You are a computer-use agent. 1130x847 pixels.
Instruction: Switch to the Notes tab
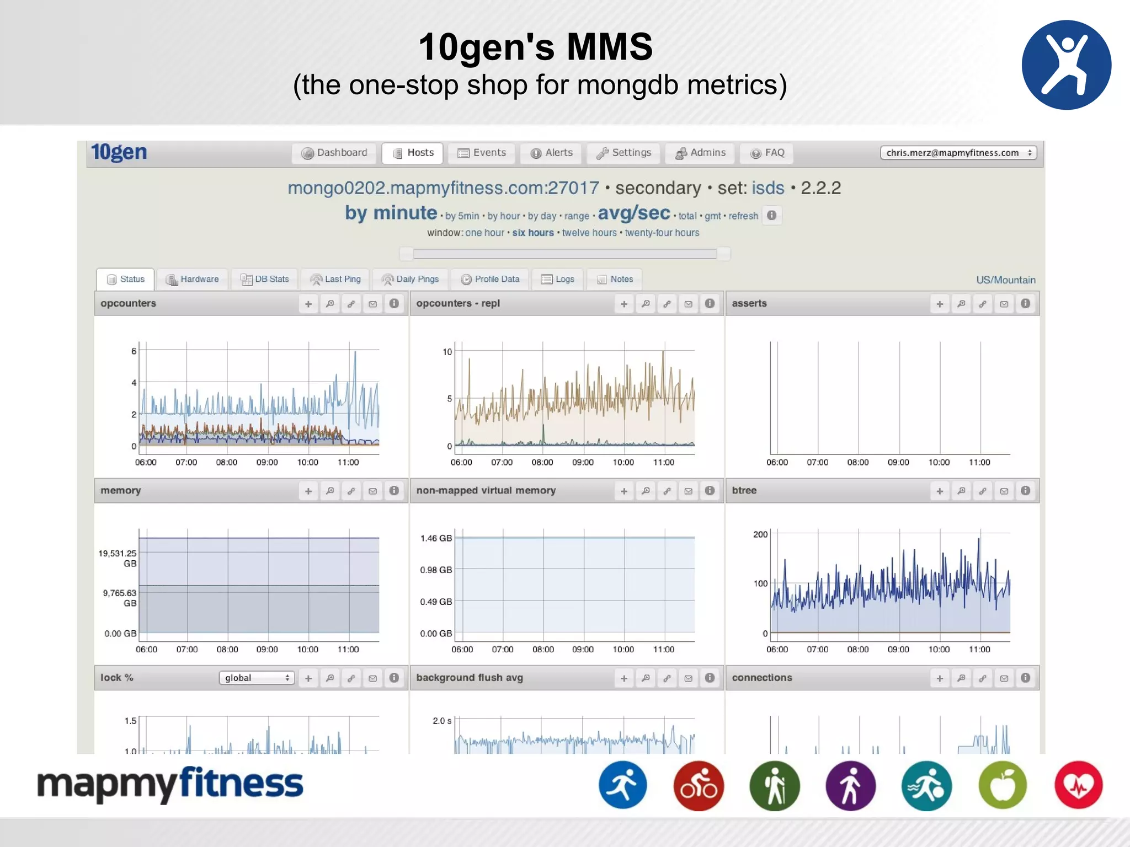[615, 279]
